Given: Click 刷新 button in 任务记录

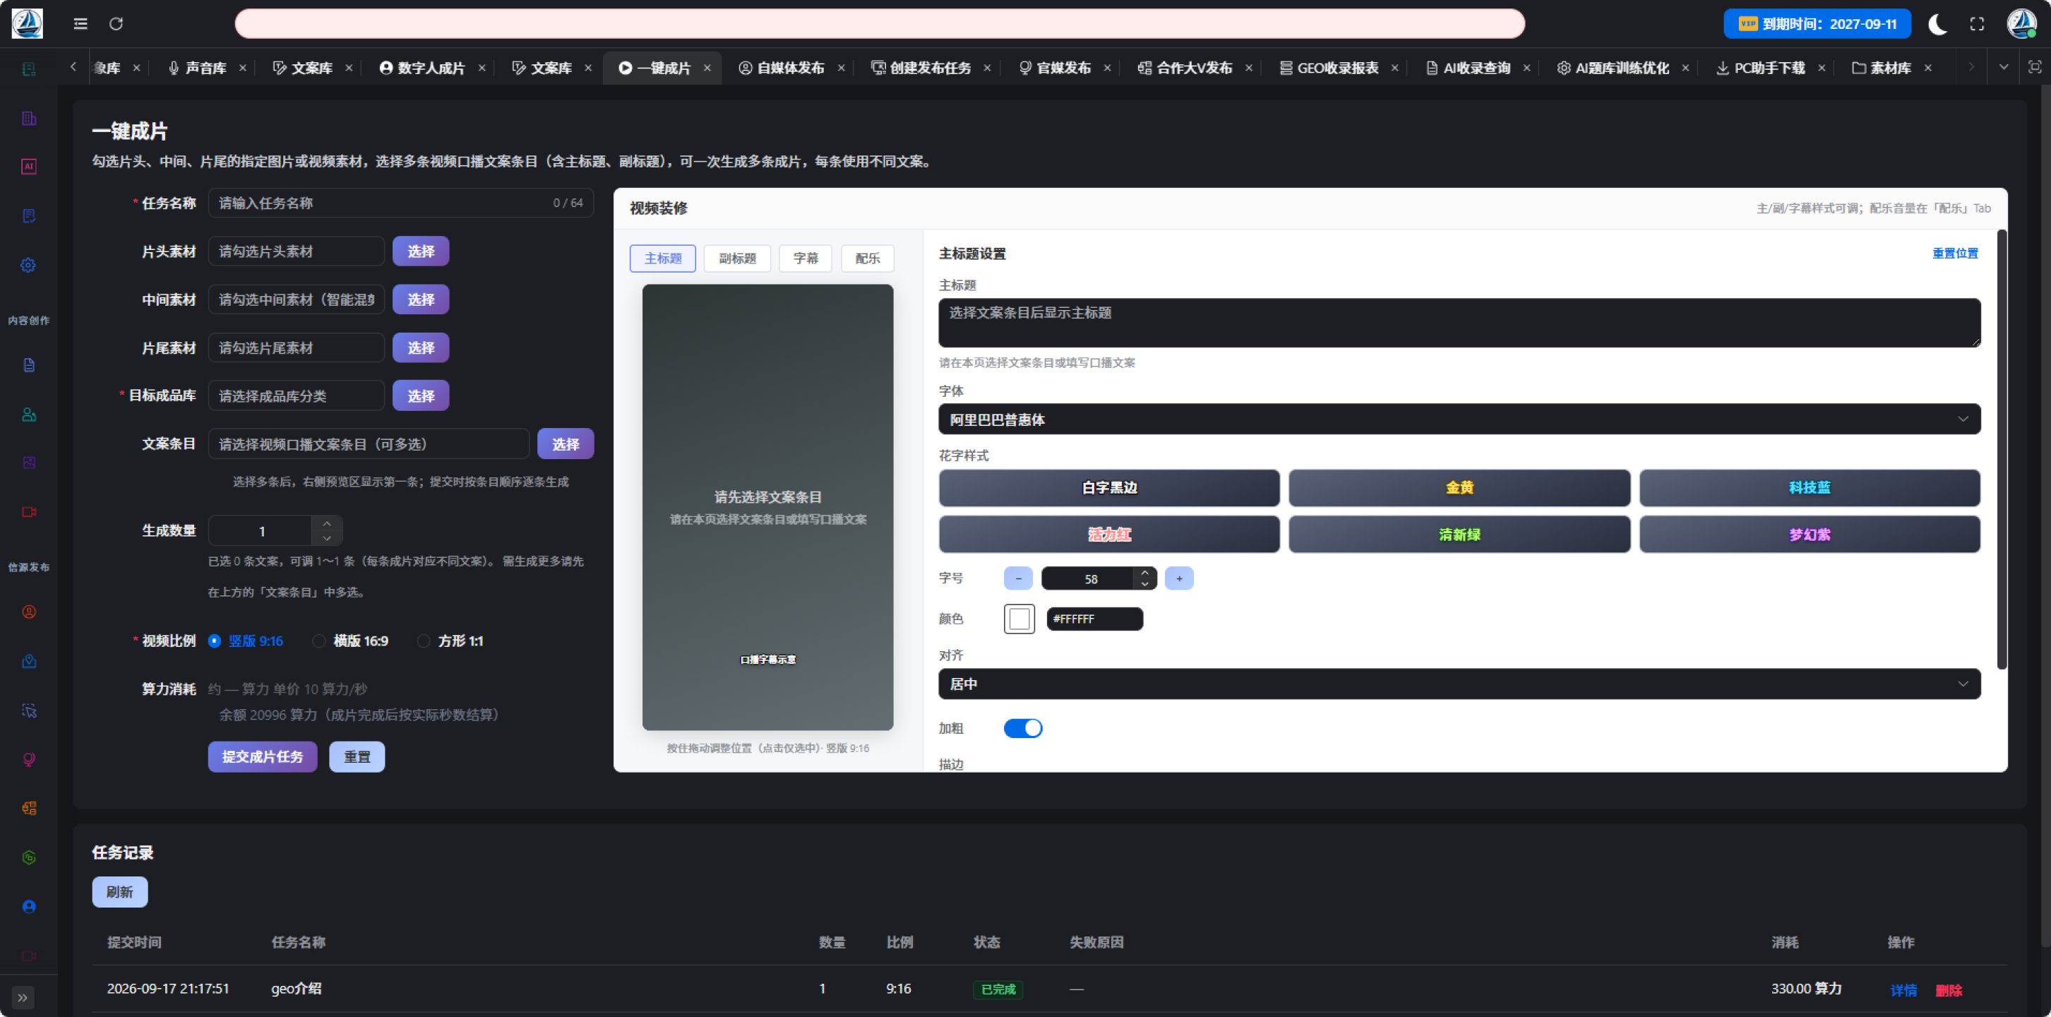Looking at the screenshot, I should 119,892.
